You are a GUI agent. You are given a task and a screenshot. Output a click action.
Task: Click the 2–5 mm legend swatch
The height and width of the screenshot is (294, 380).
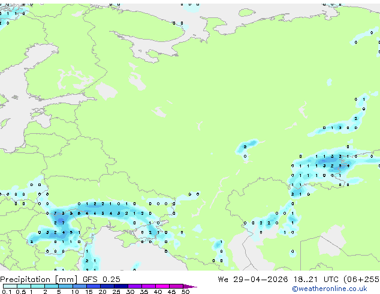pyautogui.click(x=52, y=286)
